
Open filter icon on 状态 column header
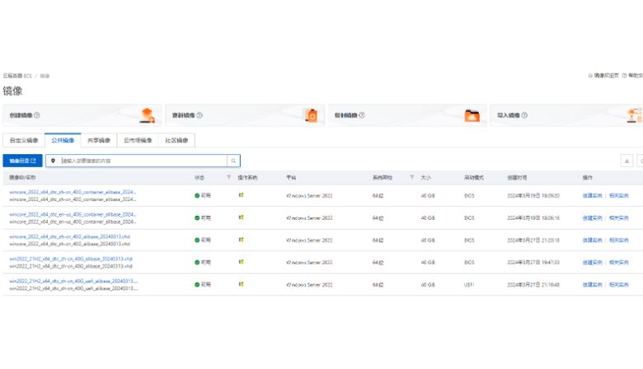pos(229,177)
